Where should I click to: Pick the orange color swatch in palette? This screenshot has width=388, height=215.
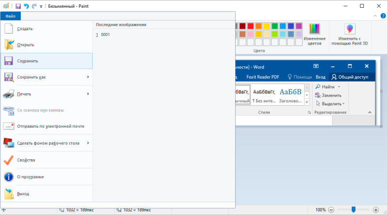tap(259, 25)
